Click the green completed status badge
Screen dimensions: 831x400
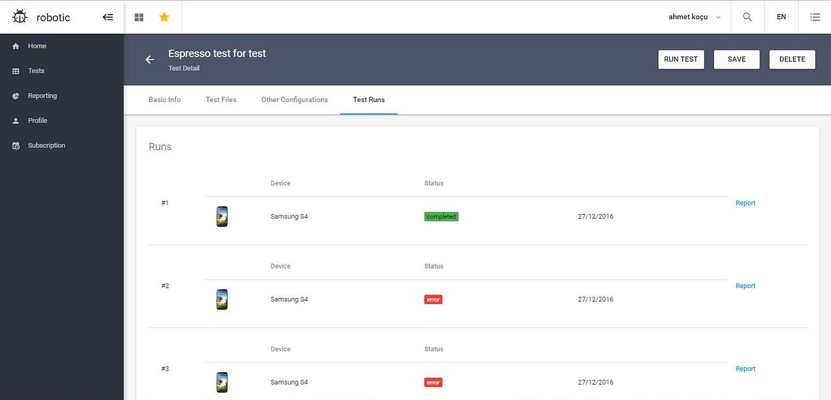point(442,217)
